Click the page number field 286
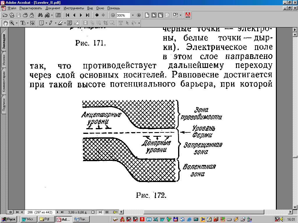The image size is (298, 223). 40,212
